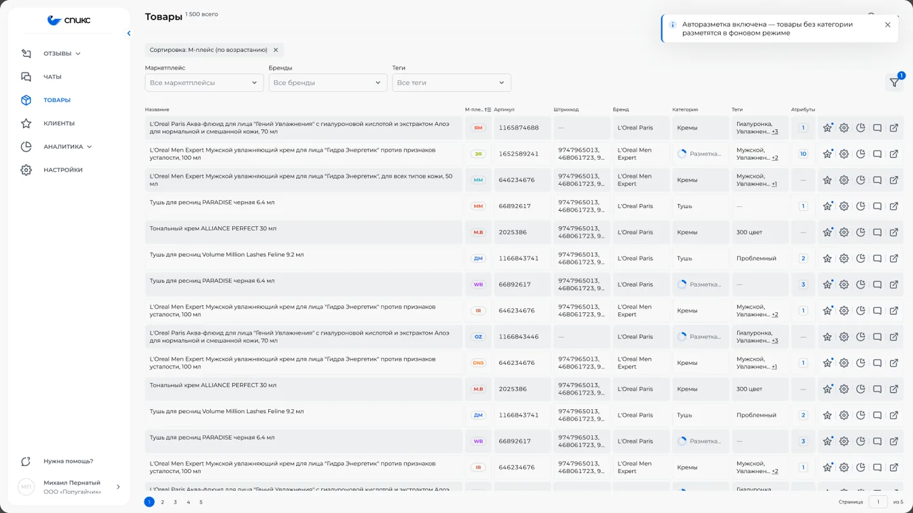Click the Страница page number input
This screenshot has width=913, height=513.
click(878, 502)
